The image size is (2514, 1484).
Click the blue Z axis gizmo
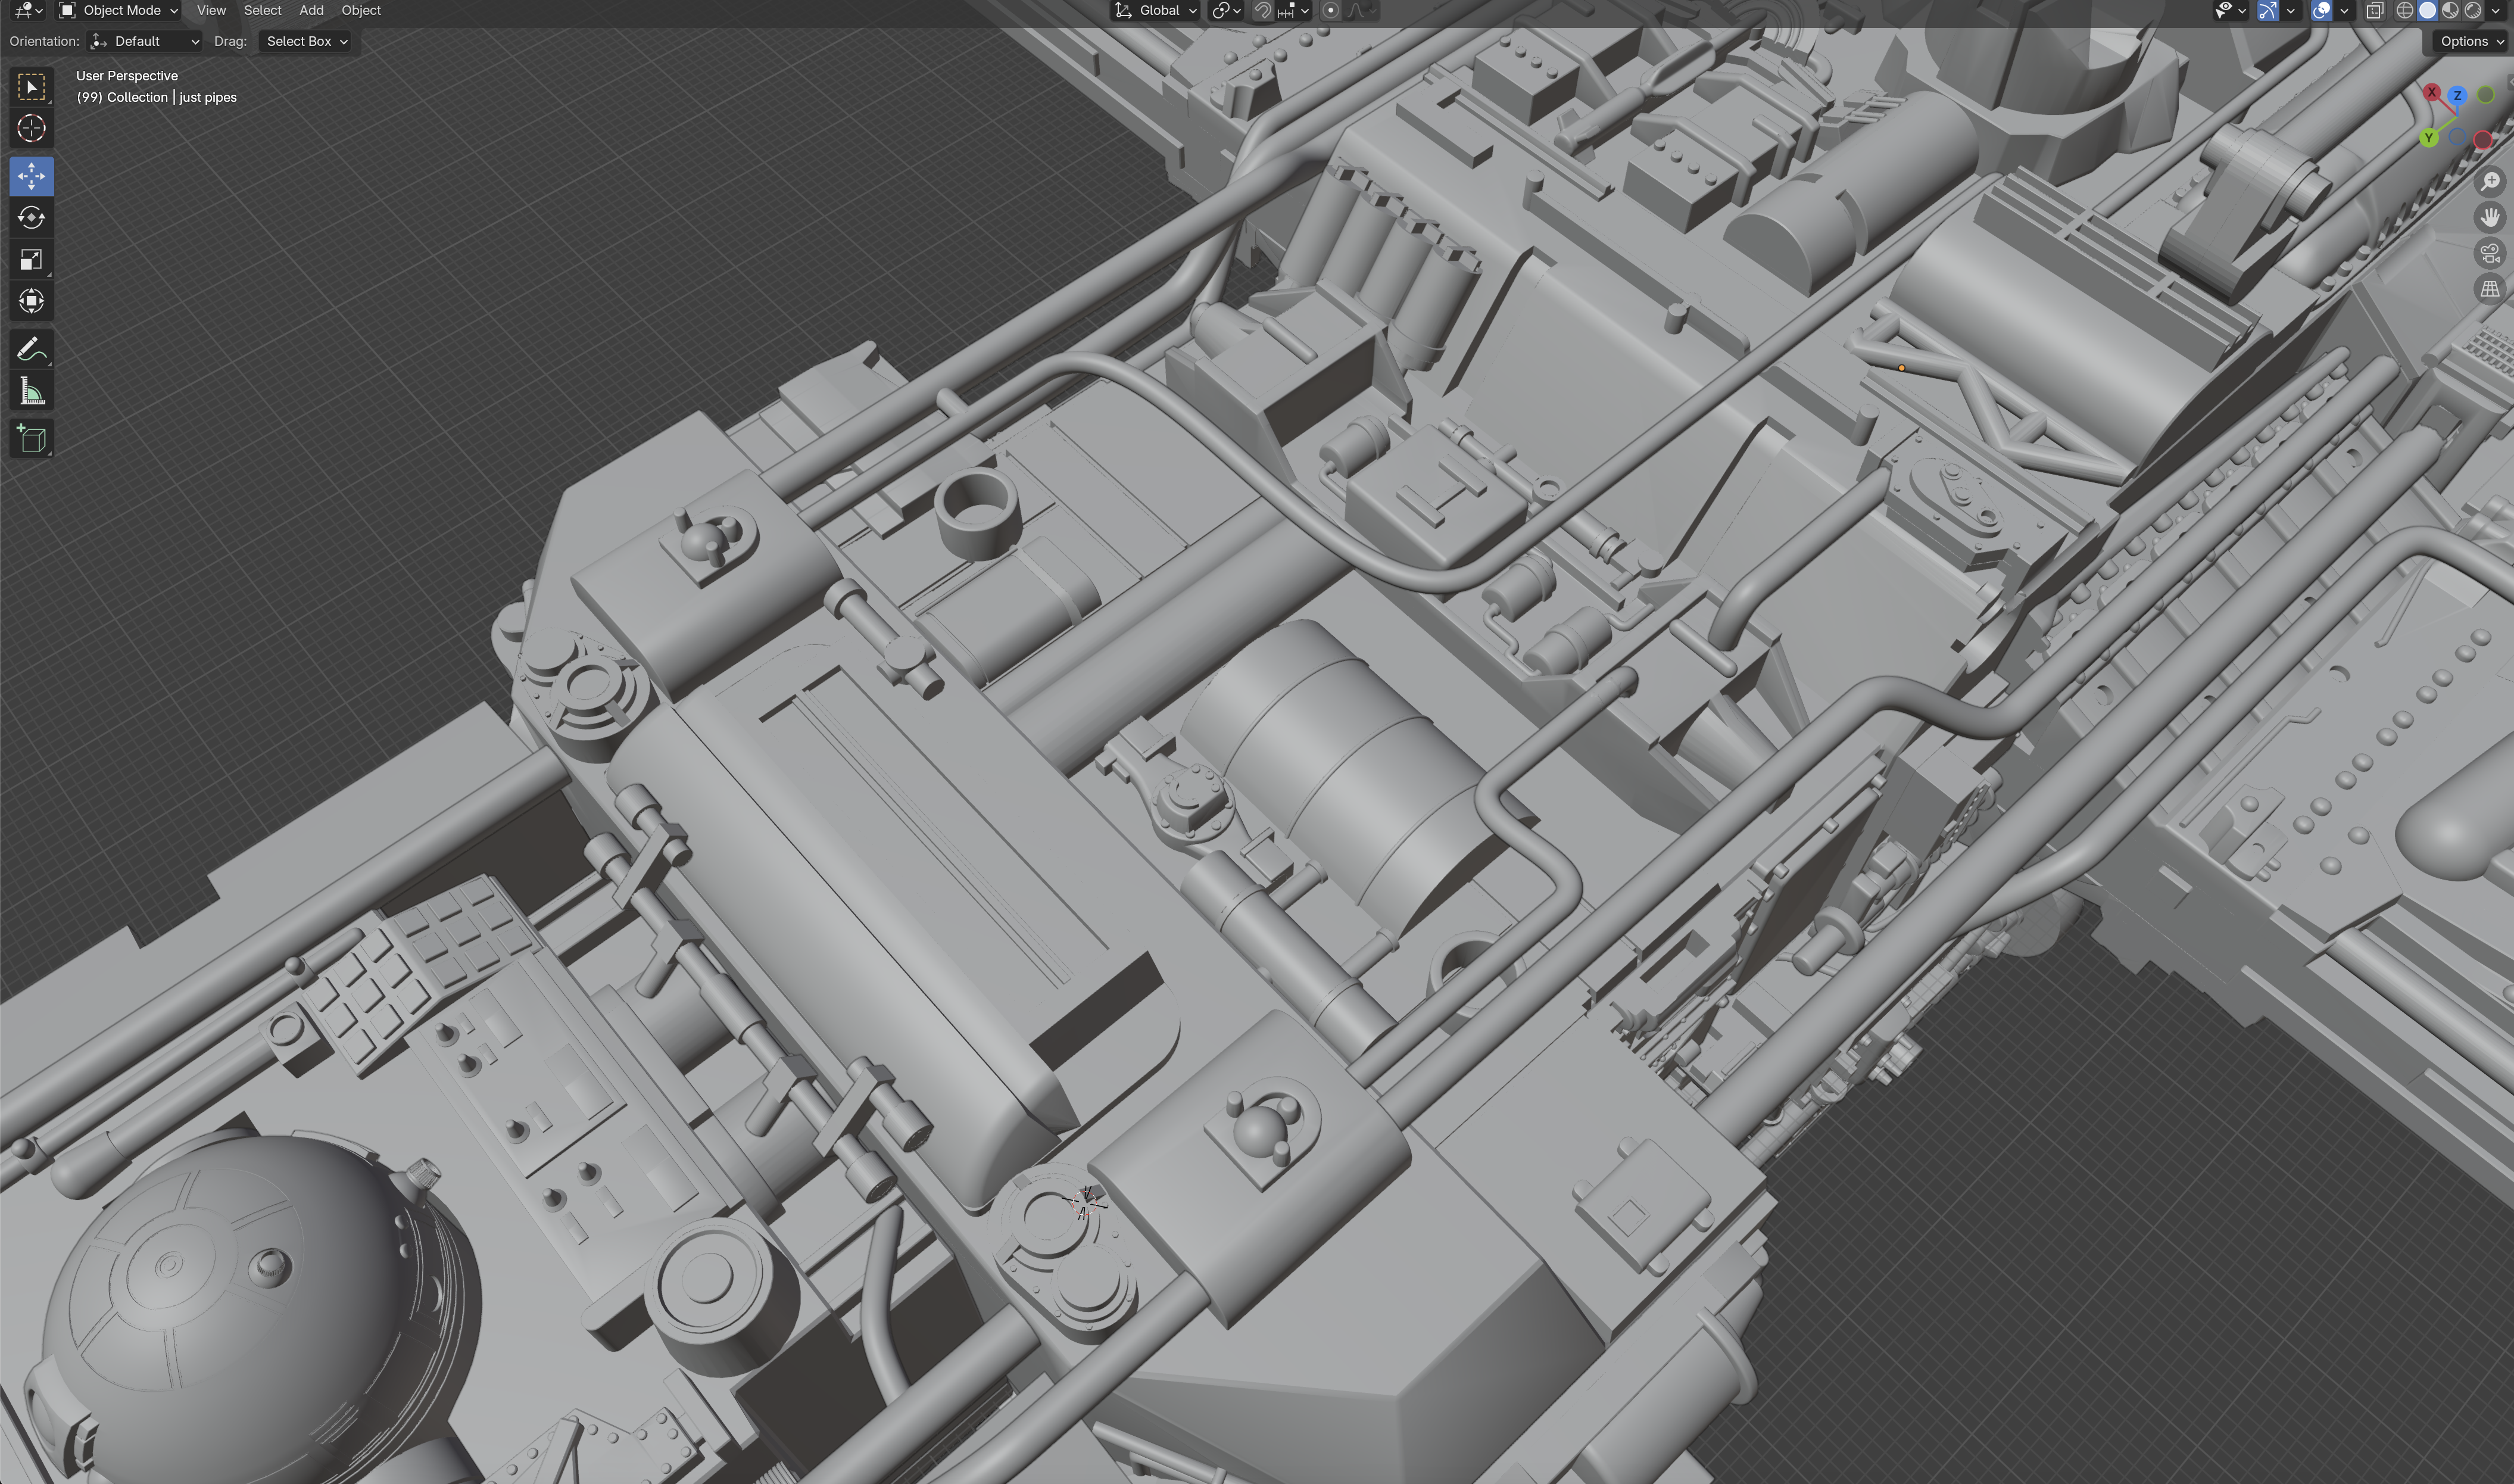coord(2457,96)
